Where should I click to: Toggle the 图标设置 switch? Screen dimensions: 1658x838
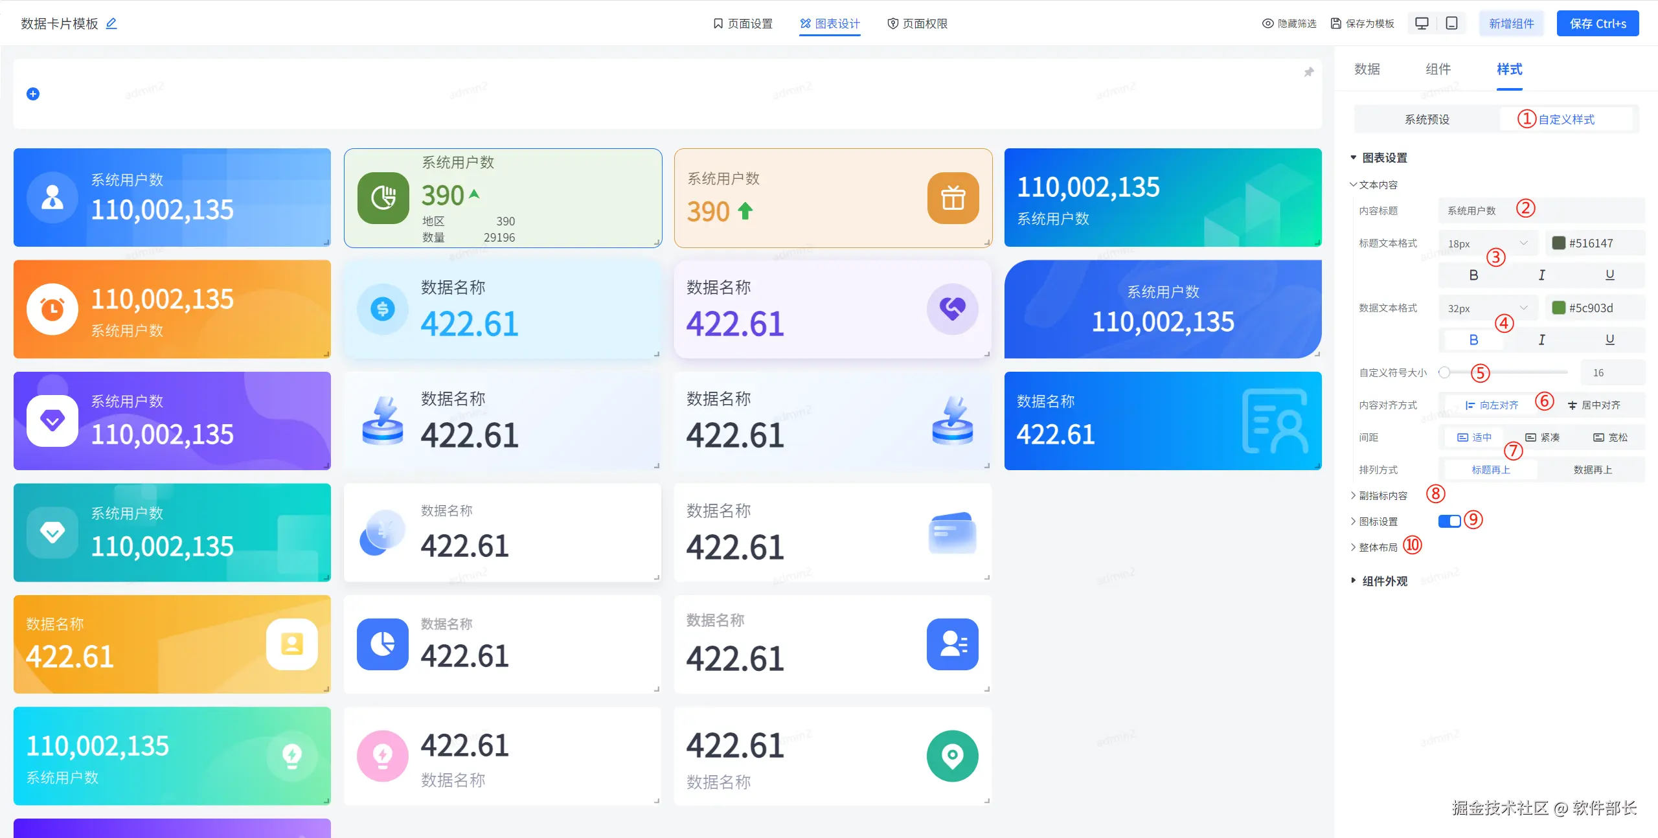click(x=1449, y=521)
